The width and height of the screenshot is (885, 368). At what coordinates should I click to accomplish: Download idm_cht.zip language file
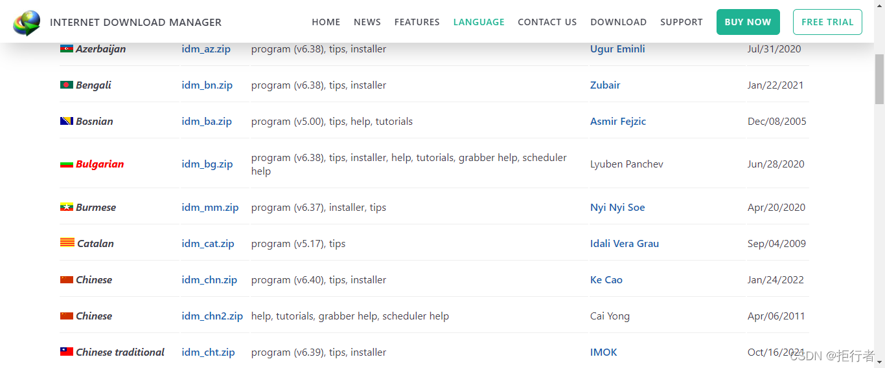click(208, 352)
